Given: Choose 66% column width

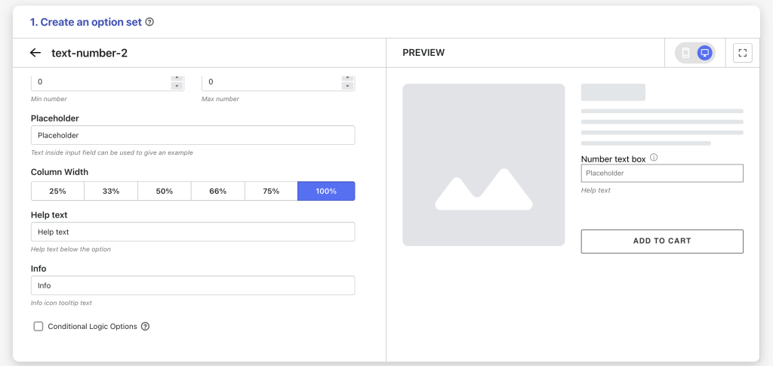Looking at the screenshot, I should [x=218, y=191].
